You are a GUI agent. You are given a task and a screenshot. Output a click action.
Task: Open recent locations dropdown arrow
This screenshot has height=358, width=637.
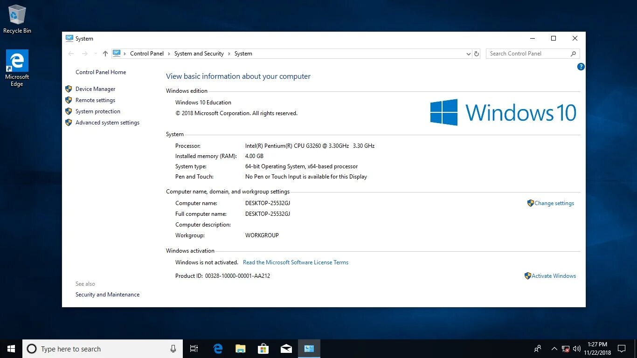tap(96, 54)
